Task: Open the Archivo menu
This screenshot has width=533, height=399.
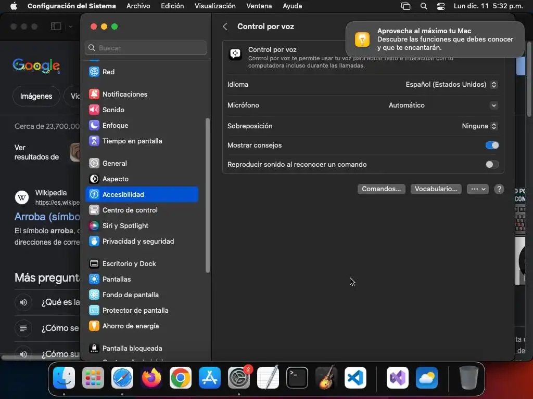Action: pos(138,6)
